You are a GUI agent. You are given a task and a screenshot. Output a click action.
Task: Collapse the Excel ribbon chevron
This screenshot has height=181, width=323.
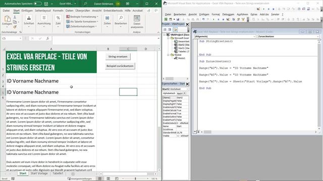(158, 32)
